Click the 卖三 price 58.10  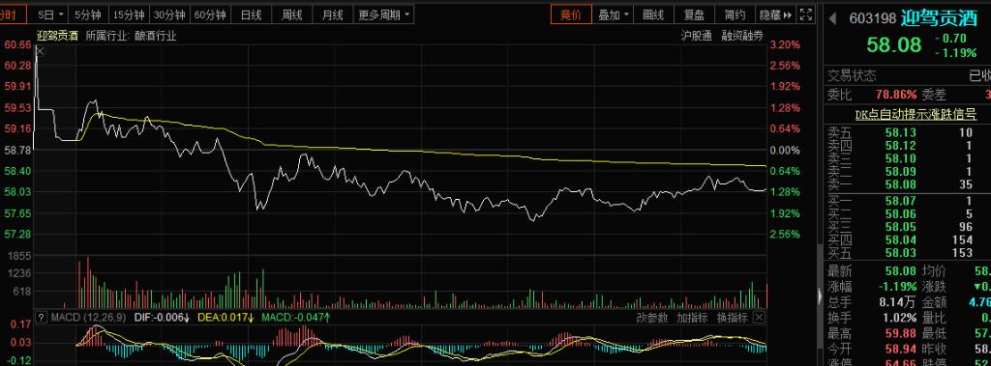pos(900,158)
